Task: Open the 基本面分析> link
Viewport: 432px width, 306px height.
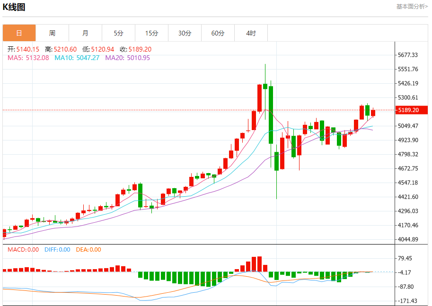Action: [x=412, y=7]
